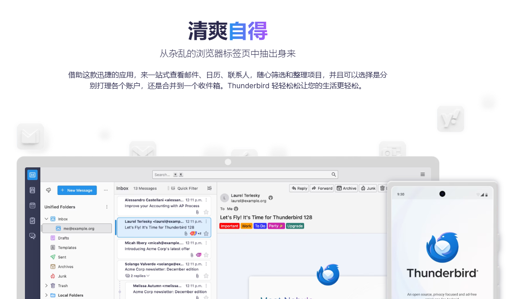Image resolution: width=509 pixels, height=299 pixels.
Task: Click the tag icon on Micah Ilbery's message
Action: click(x=199, y=255)
